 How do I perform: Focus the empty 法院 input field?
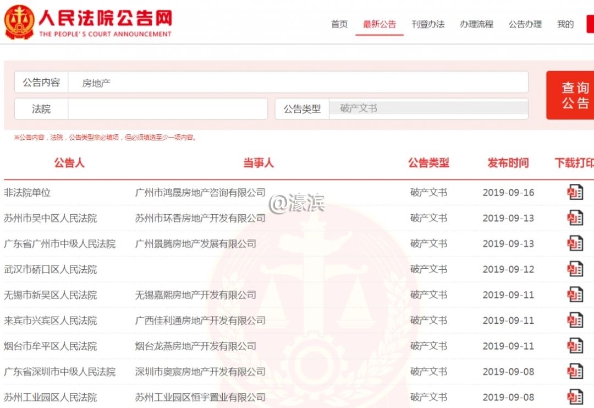coord(167,109)
